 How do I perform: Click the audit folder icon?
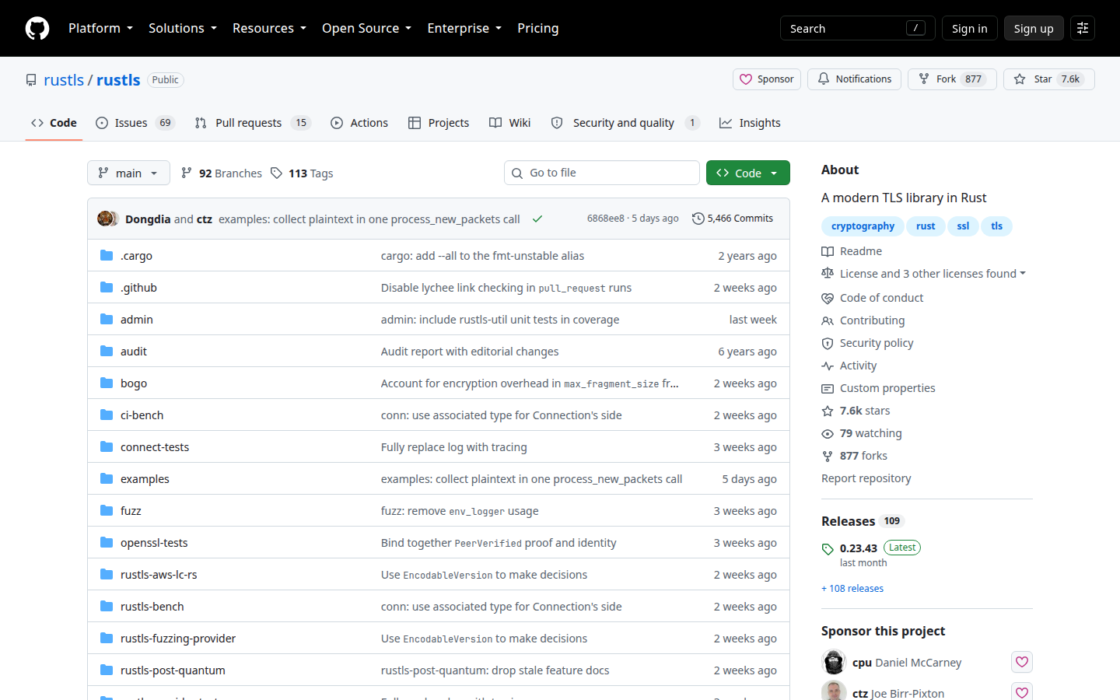107,351
